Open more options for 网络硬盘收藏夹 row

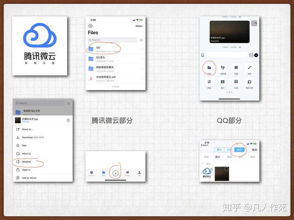[x=142, y=69]
